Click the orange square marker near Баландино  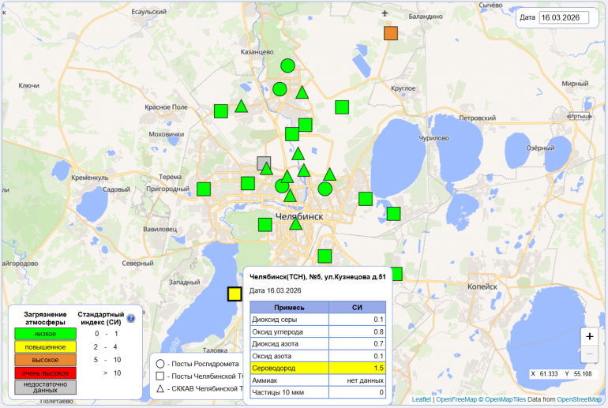[390, 33]
